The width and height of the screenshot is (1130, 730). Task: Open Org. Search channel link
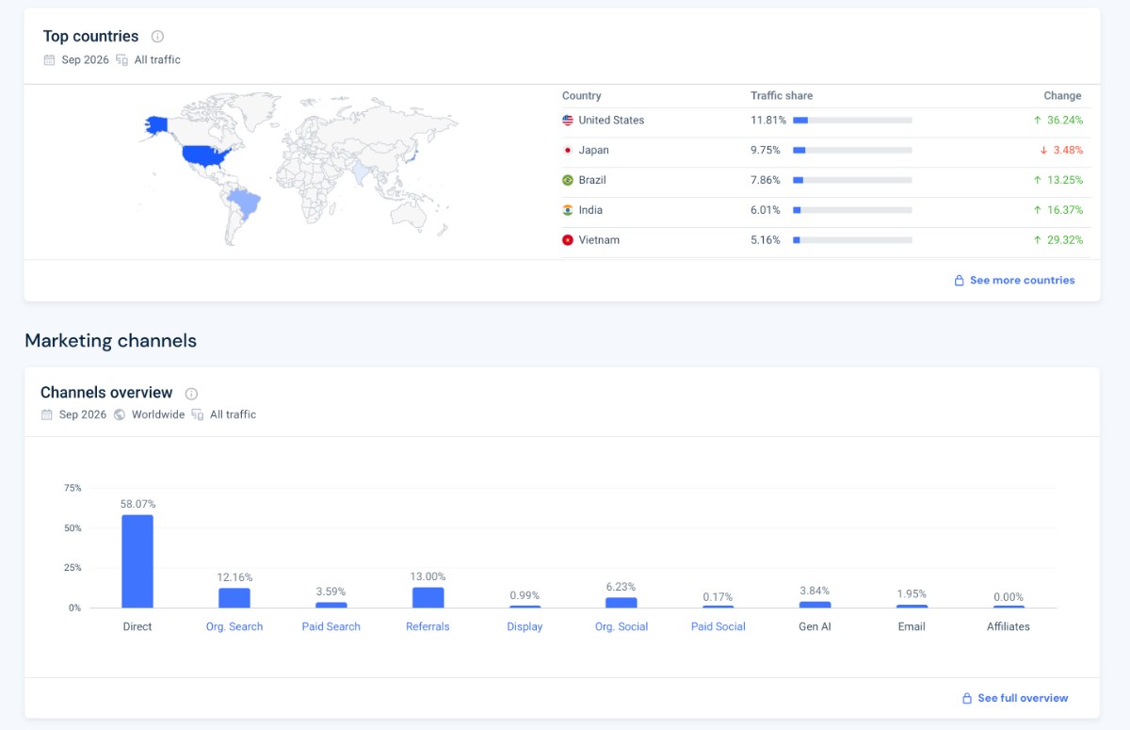click(x=234, y=627)
